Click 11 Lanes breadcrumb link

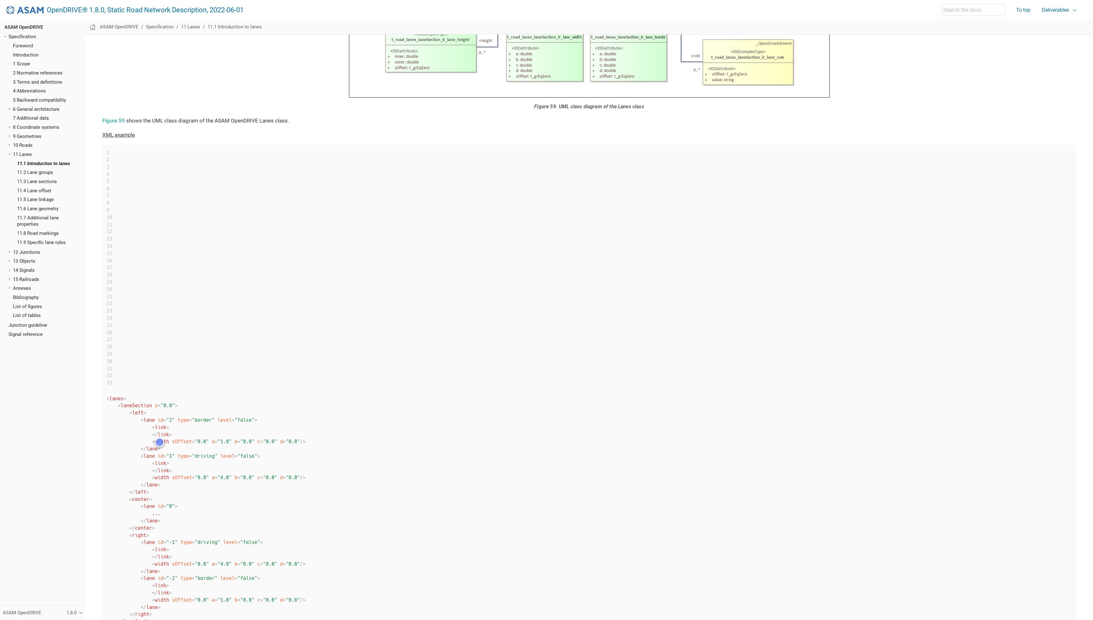[190, 27]
